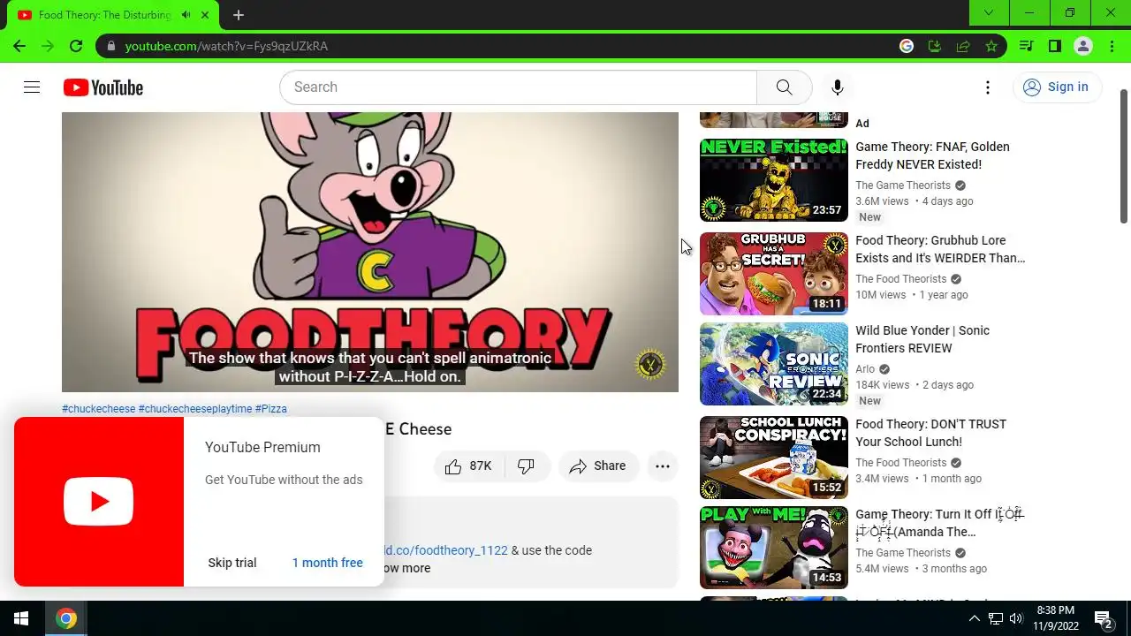Click the Google icon in address bar

[907, 46]
